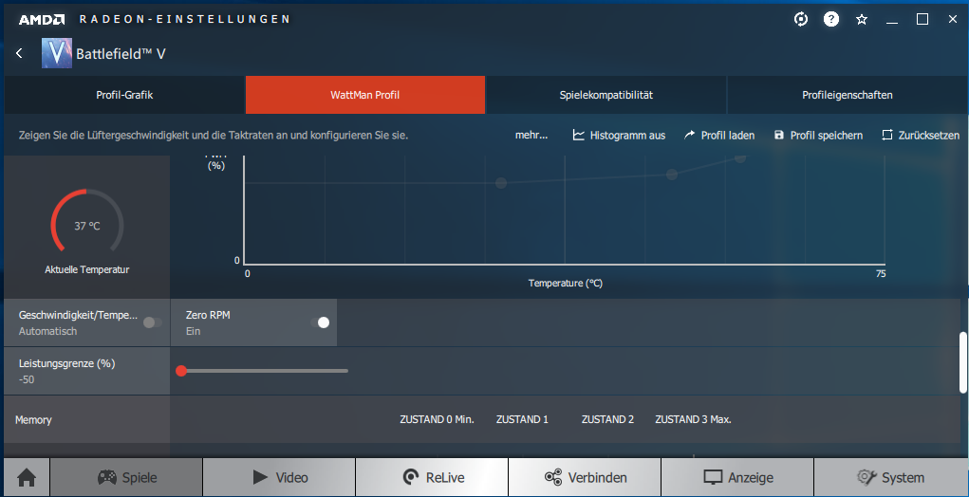Viewport: 969px width, 497px height.
Task: Click the -50 Leistungsgrenze value
Action: coord(27,379)
